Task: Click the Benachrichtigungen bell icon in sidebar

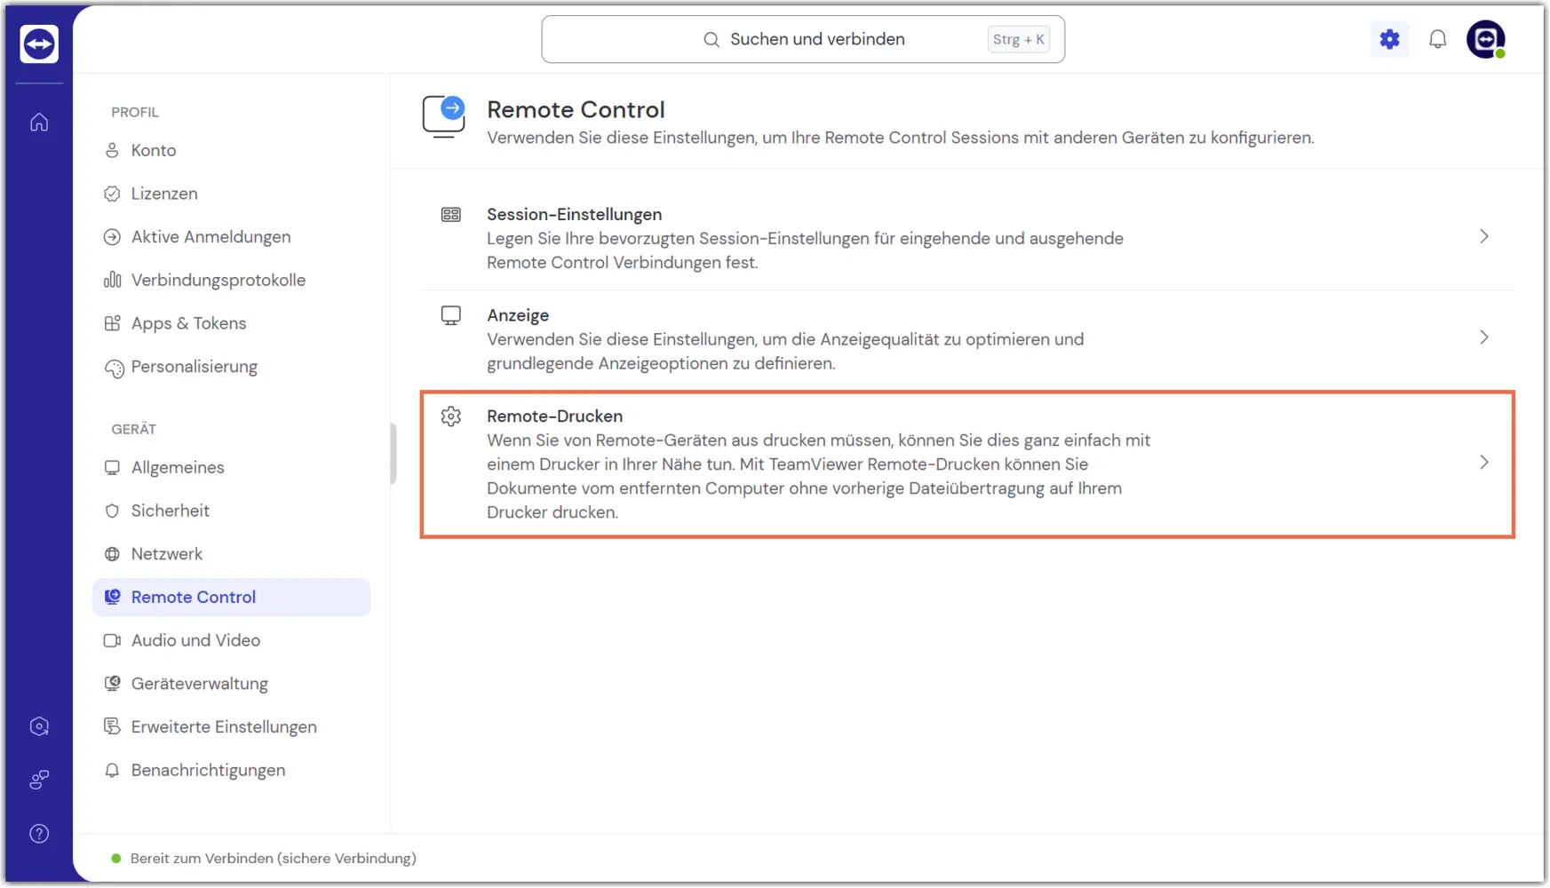Action: 112,770
